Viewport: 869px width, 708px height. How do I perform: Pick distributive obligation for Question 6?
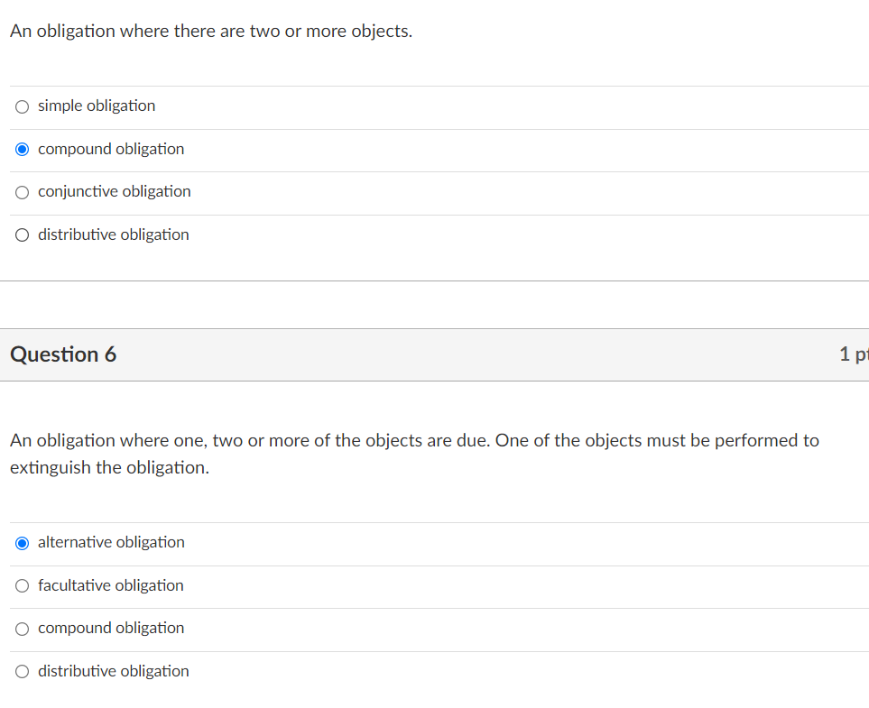[22, 671]
